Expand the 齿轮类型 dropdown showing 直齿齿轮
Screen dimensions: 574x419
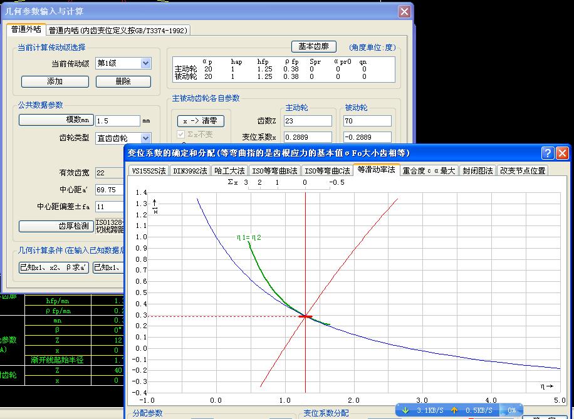click(123, 138)
